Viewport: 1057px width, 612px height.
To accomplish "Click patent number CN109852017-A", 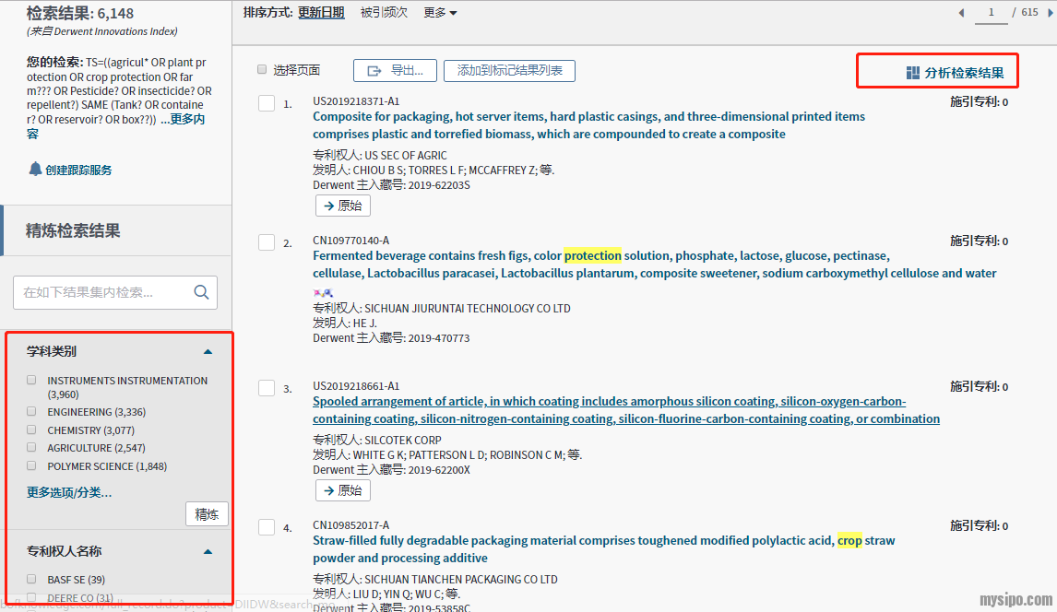I will coord(350,525).
